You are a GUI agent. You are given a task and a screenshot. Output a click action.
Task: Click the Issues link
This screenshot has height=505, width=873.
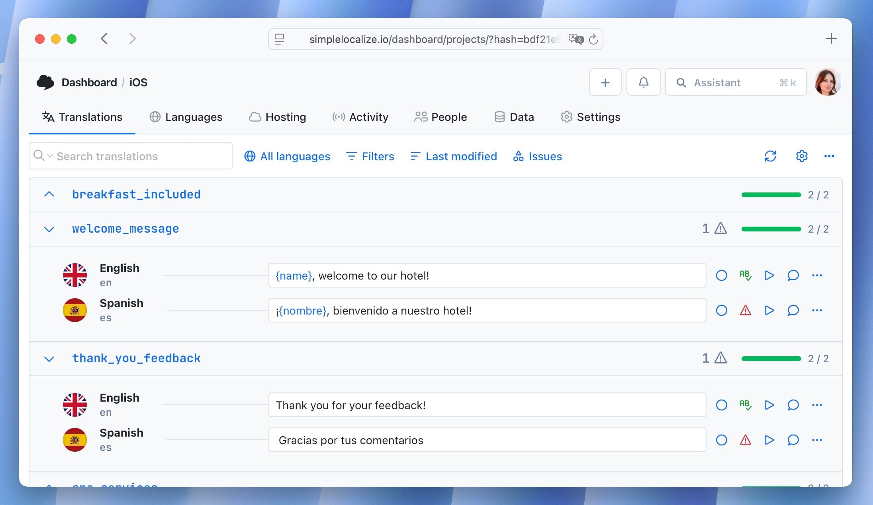[538, 156]
